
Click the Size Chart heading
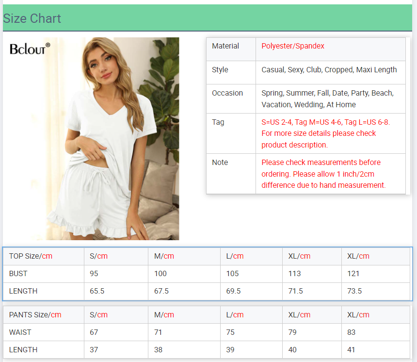(x=32, y=18)
